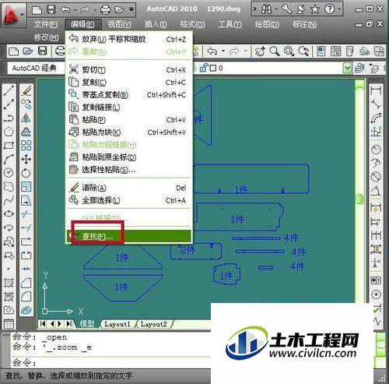389x384 pixels.
Task: Select the Center Mark tool
Action: [x=376, y=294]
